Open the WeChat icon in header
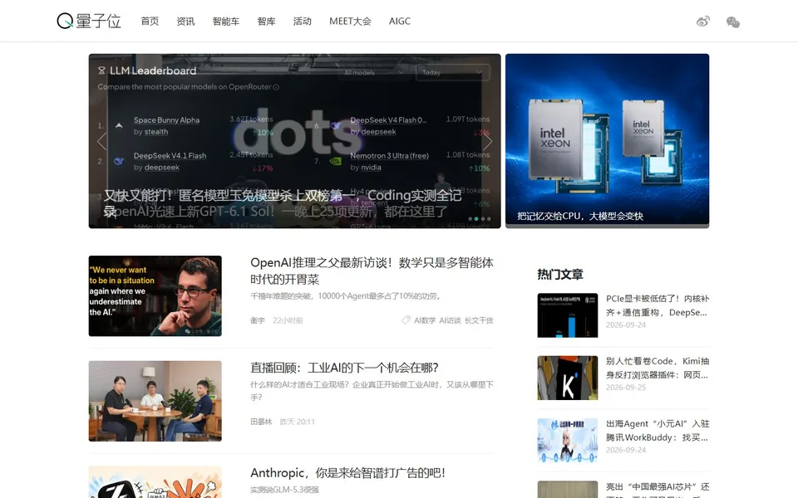The width and height of the screenshot is (798, 498). 733,22
